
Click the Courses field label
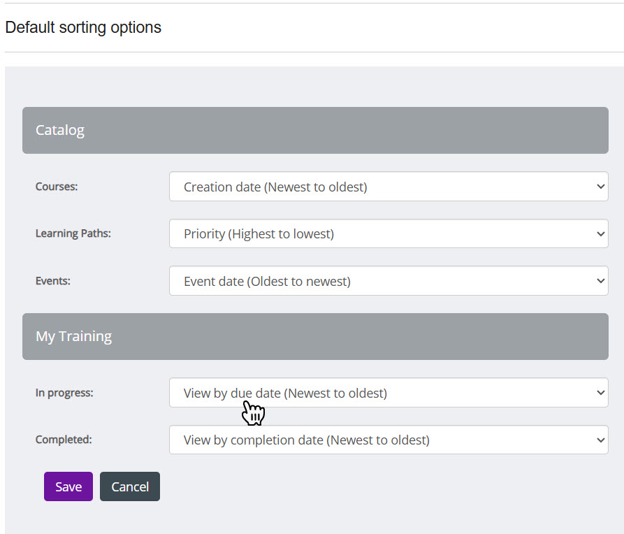coord(57,187)
